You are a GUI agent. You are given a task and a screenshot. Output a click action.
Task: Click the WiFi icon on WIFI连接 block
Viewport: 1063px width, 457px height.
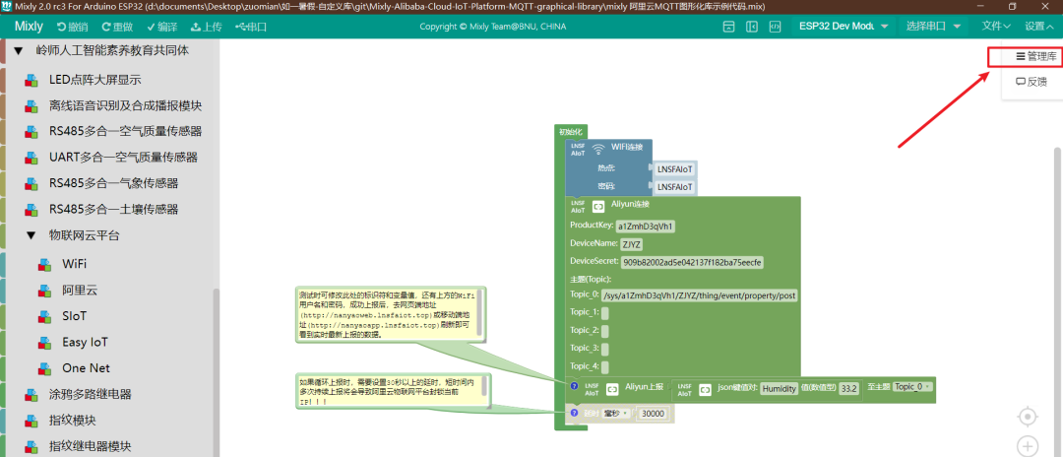(x=598, y=149)
